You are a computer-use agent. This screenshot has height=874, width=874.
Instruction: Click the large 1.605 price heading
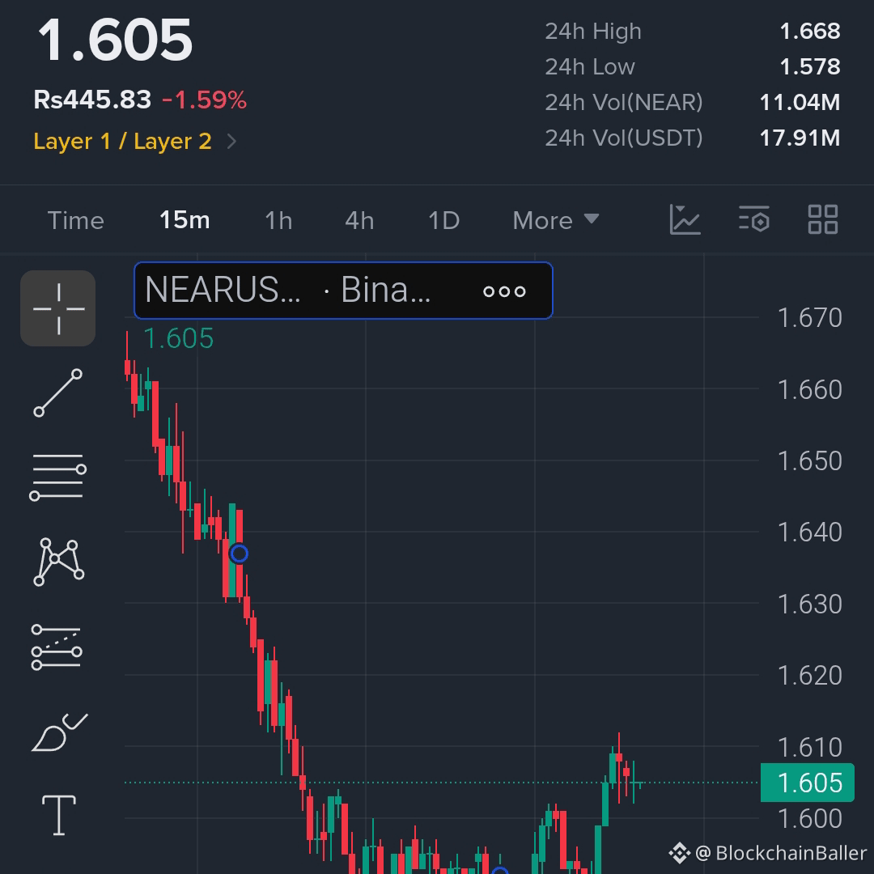coord(115,40)
